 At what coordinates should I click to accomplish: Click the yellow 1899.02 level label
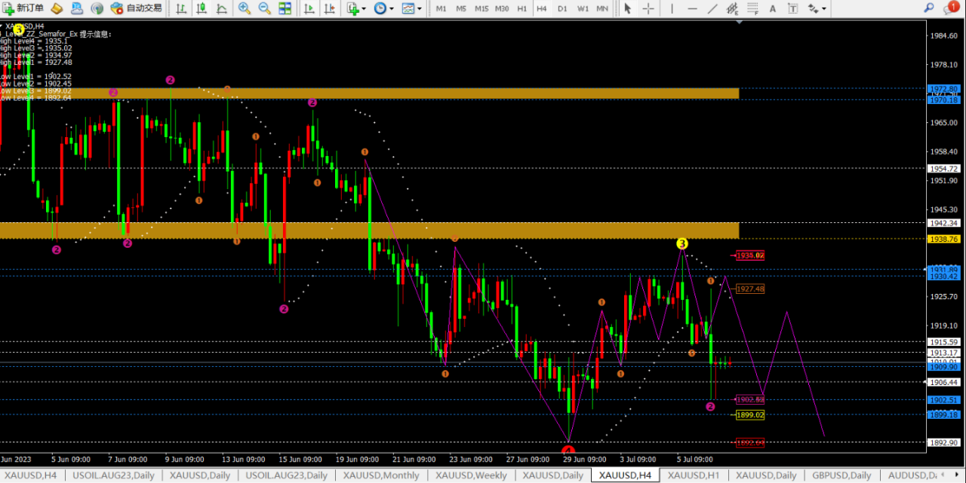(x=750, y=414)
